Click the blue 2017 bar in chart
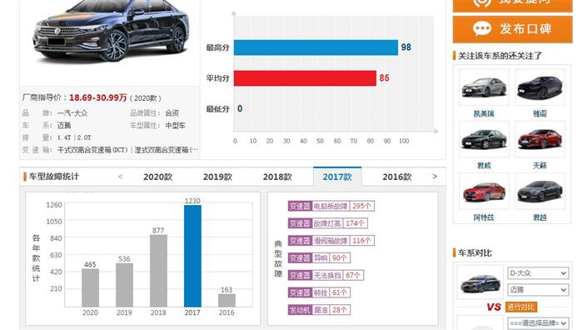Viewport: 583px width, 330px height. 192,256
